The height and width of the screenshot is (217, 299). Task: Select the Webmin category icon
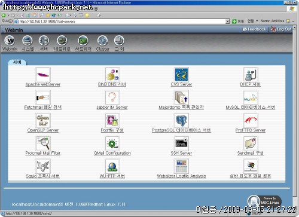[x=10, y=41]
